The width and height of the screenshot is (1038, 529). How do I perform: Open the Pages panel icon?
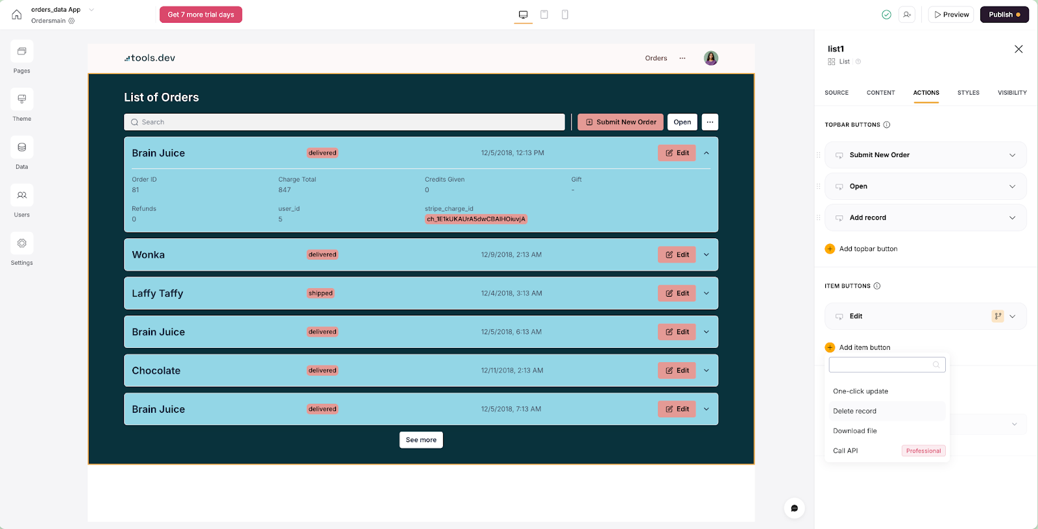(21, 52)
